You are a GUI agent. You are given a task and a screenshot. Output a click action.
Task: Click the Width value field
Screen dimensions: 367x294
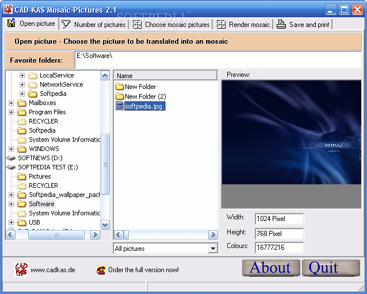pyautogui.click(x=279, y=219)
